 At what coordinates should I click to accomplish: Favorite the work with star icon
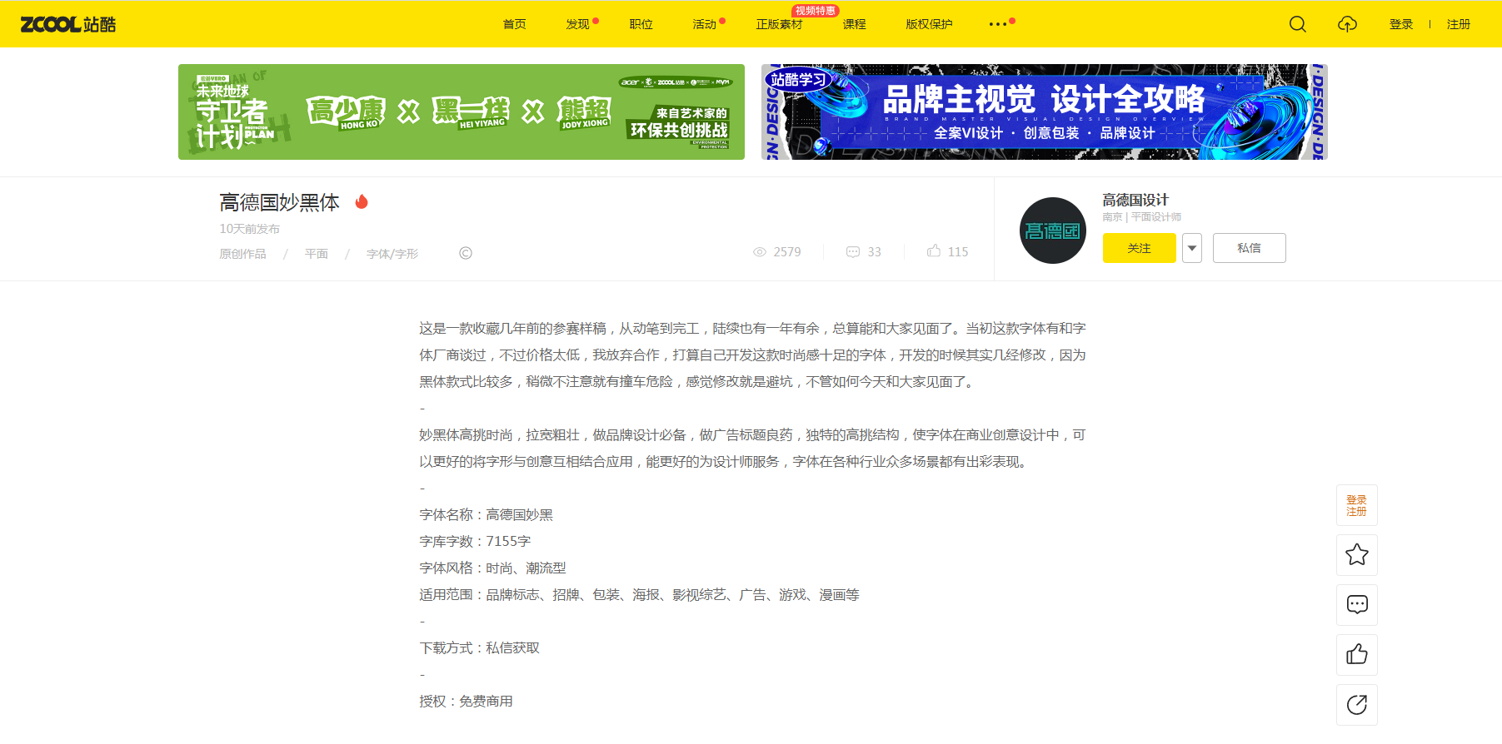pos(1357,555)
